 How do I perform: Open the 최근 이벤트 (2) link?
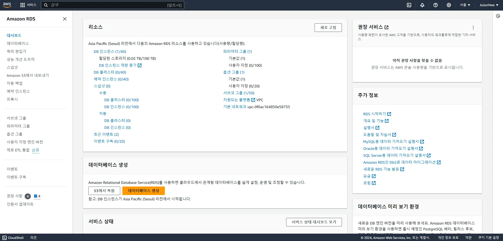point(106,134)
